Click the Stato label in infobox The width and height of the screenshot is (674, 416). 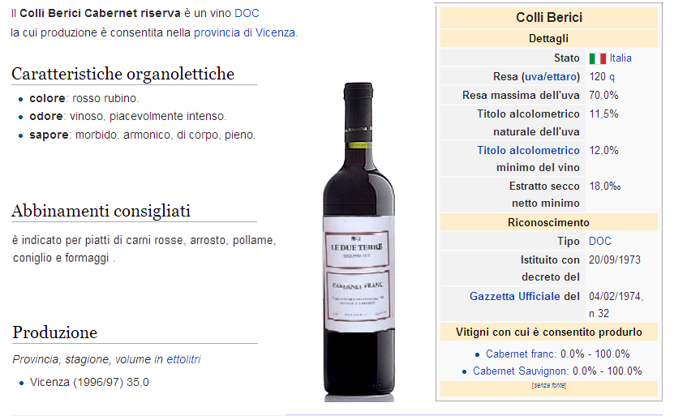click(x=567, y=58)
